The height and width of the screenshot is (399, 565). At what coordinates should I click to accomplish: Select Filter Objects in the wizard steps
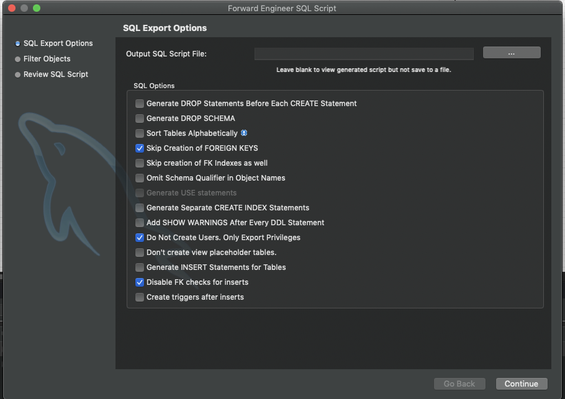pyautogui.click(x=47, y=59)
